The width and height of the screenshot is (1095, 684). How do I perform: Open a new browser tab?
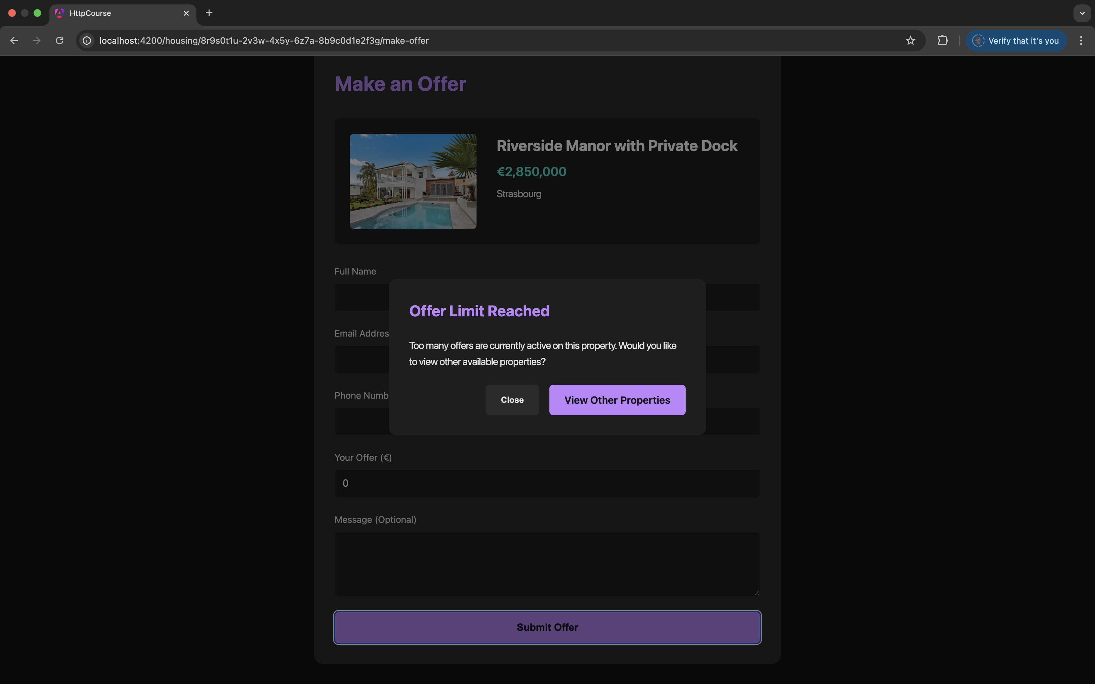(x=209, y=13)
